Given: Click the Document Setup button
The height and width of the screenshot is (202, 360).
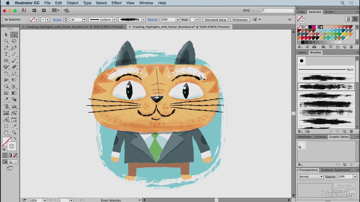Looking at the screenshot, I should click(215, 20).
